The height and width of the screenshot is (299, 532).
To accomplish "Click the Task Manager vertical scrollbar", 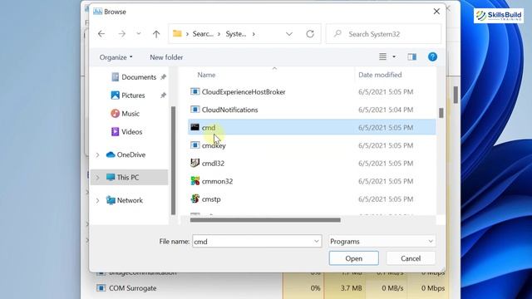I will [456, 95].
